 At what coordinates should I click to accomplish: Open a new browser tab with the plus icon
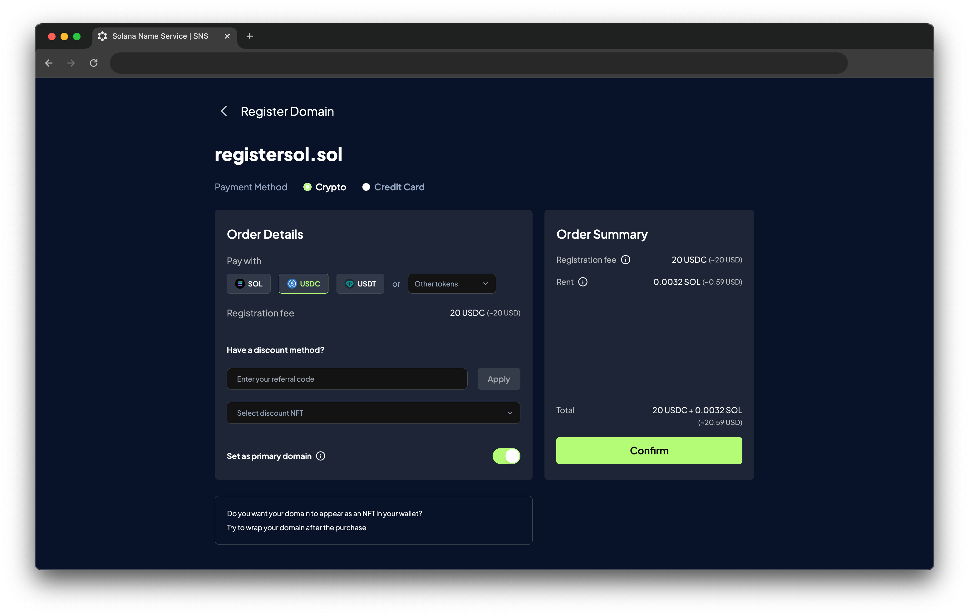point(249,36)
